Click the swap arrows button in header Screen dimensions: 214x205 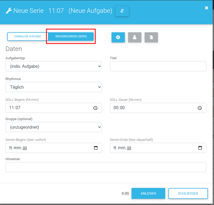point(122,11)
